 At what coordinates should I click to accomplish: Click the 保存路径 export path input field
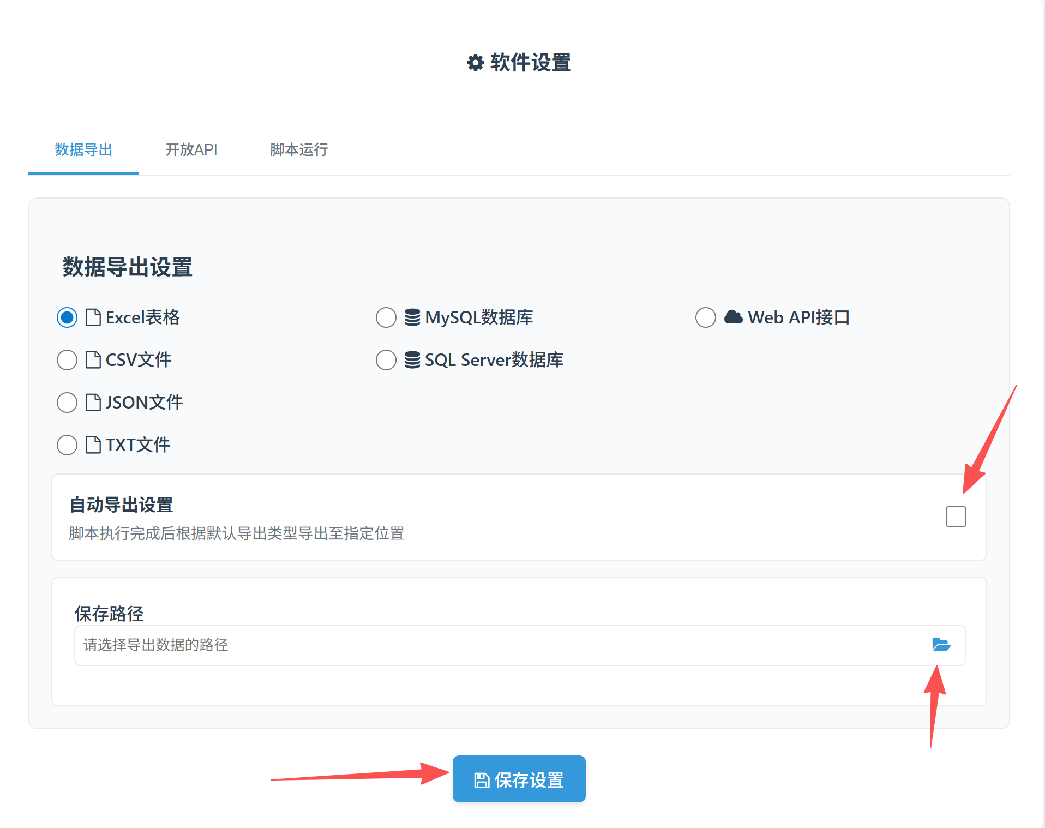[491, 645]
